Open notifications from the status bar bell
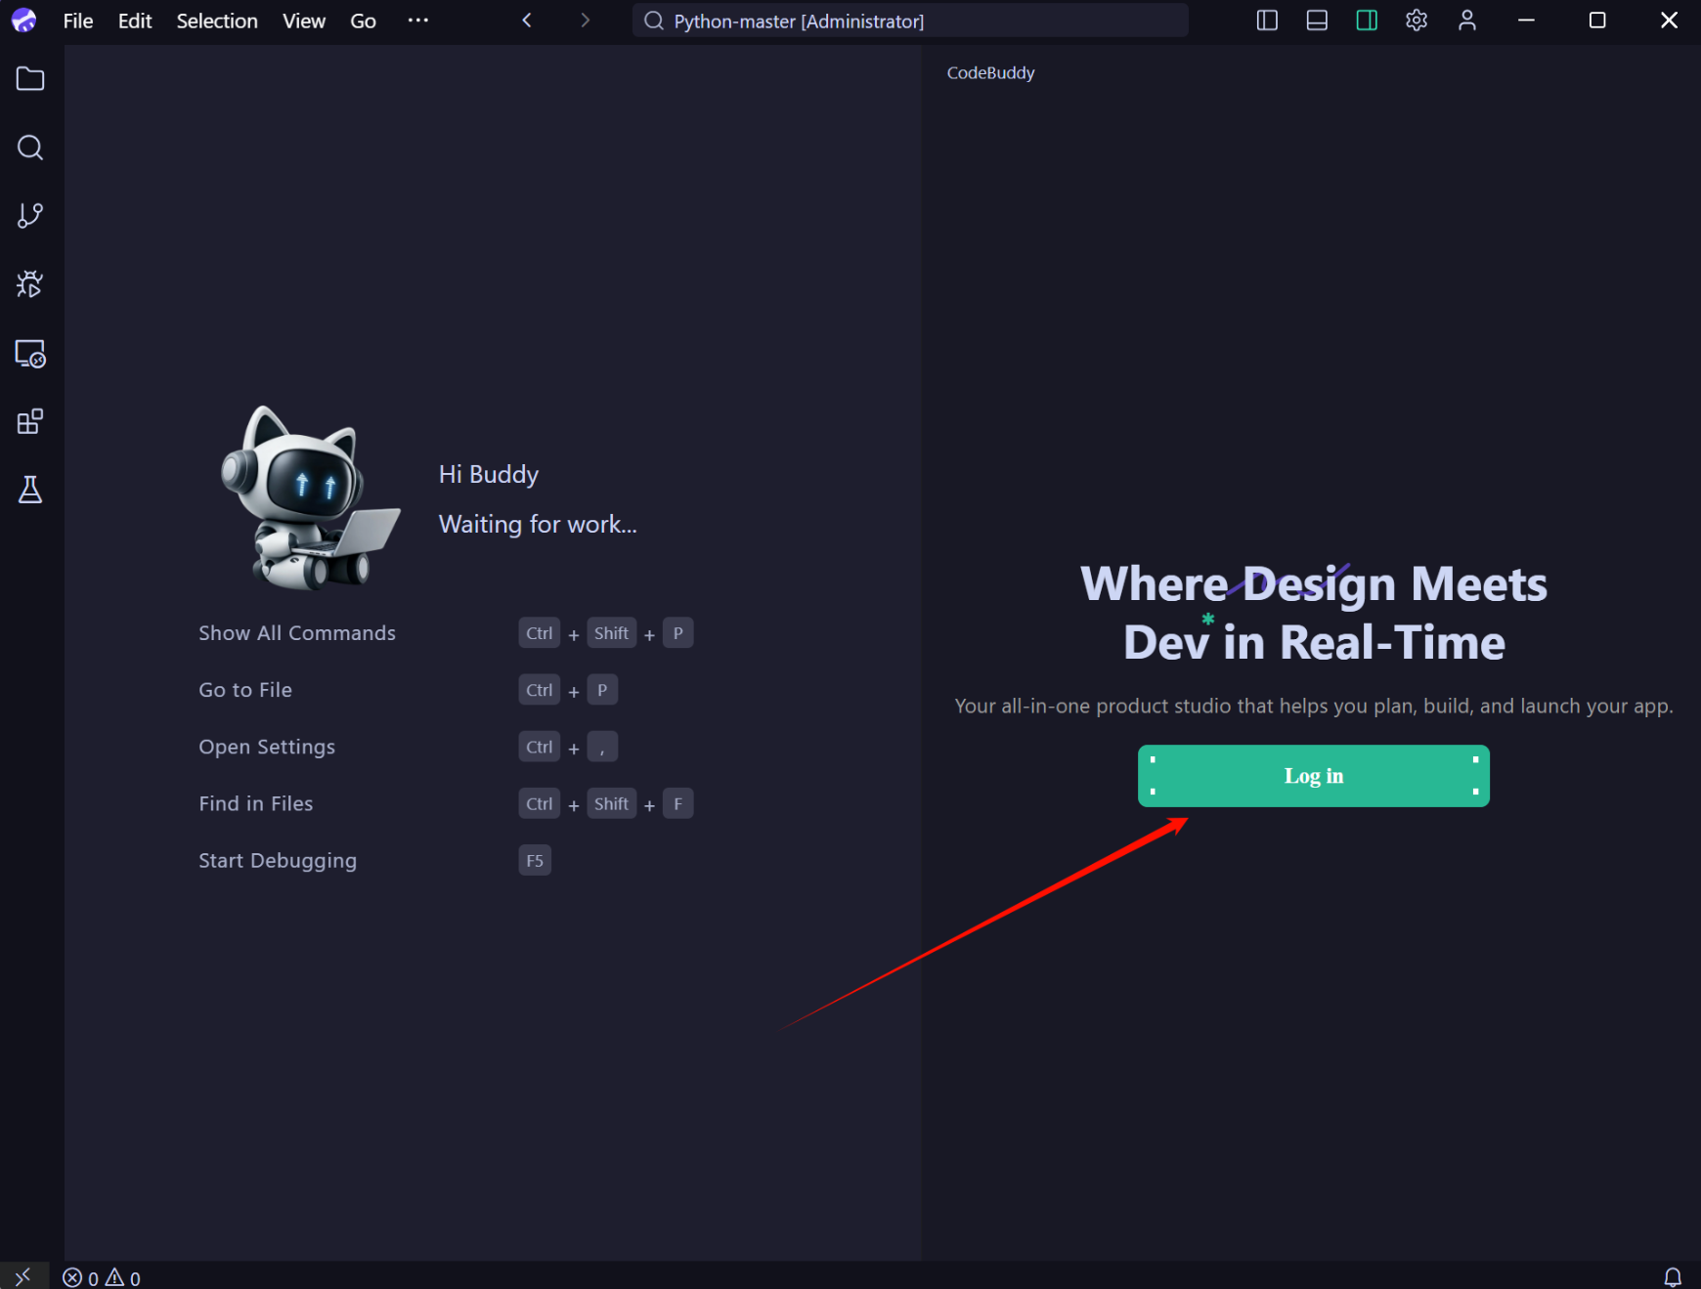The height and width of the screenshot is (1289, 1701). pyautogui.click(x=1674, y=1276)
